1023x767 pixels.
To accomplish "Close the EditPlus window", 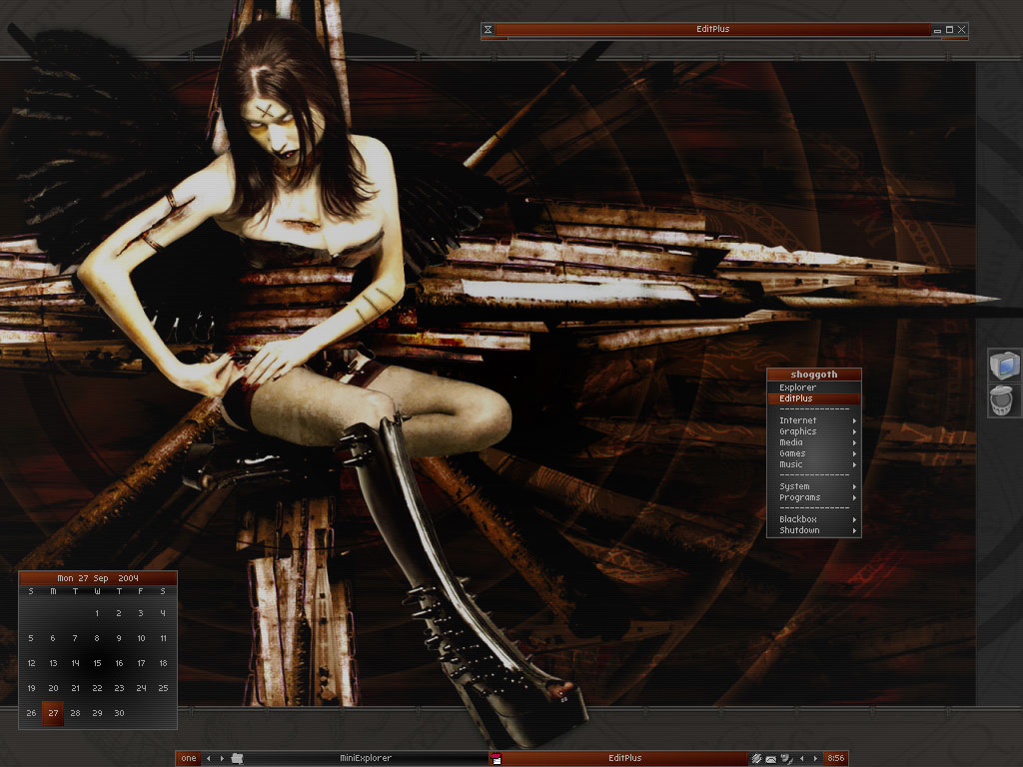I will (x=962, y=29).
